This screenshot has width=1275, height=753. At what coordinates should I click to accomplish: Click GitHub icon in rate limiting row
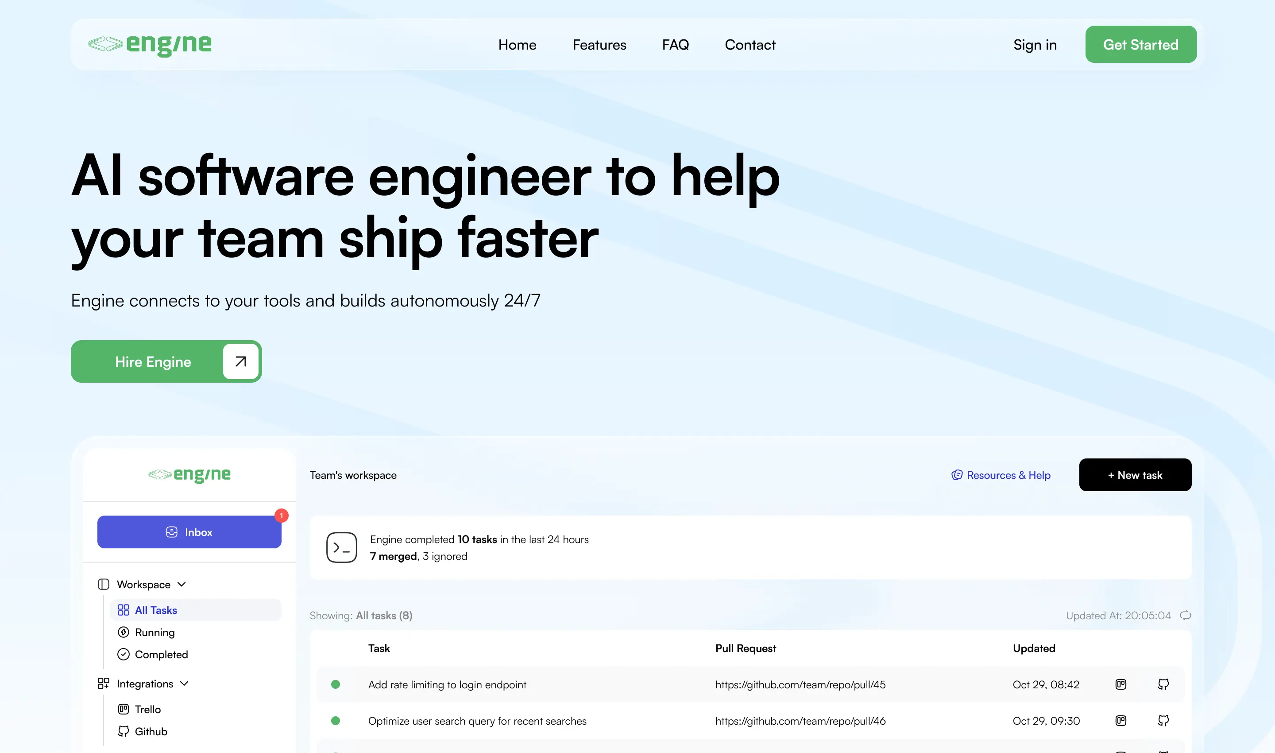pyautogui.click(x=1163, y=684)
